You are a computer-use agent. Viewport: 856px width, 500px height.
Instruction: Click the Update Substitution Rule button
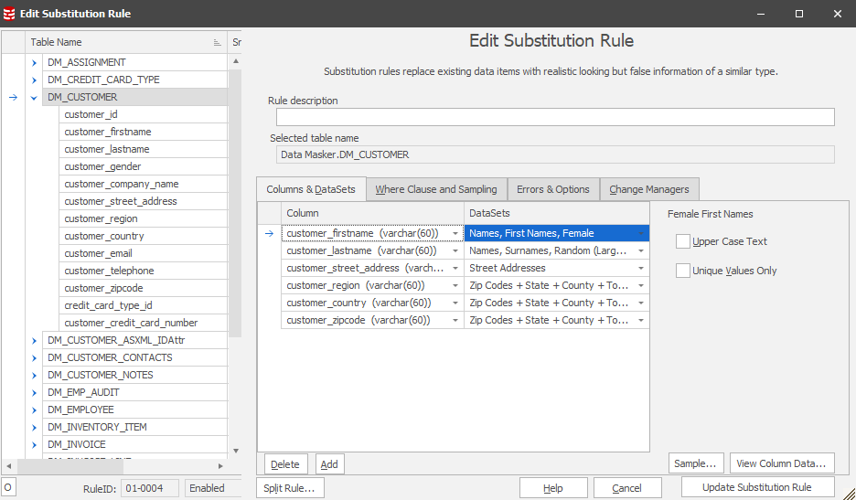point(757,487)
